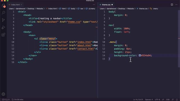
Task: Open the feedback icon in status bar
Action: (x=173, y=100)
